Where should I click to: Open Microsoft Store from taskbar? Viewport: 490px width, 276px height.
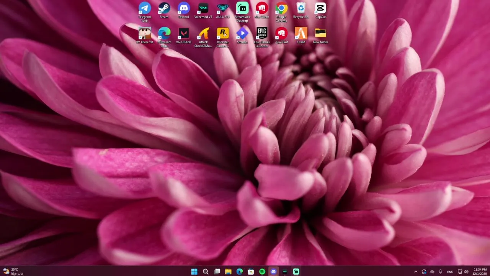[x=251, y=271]
